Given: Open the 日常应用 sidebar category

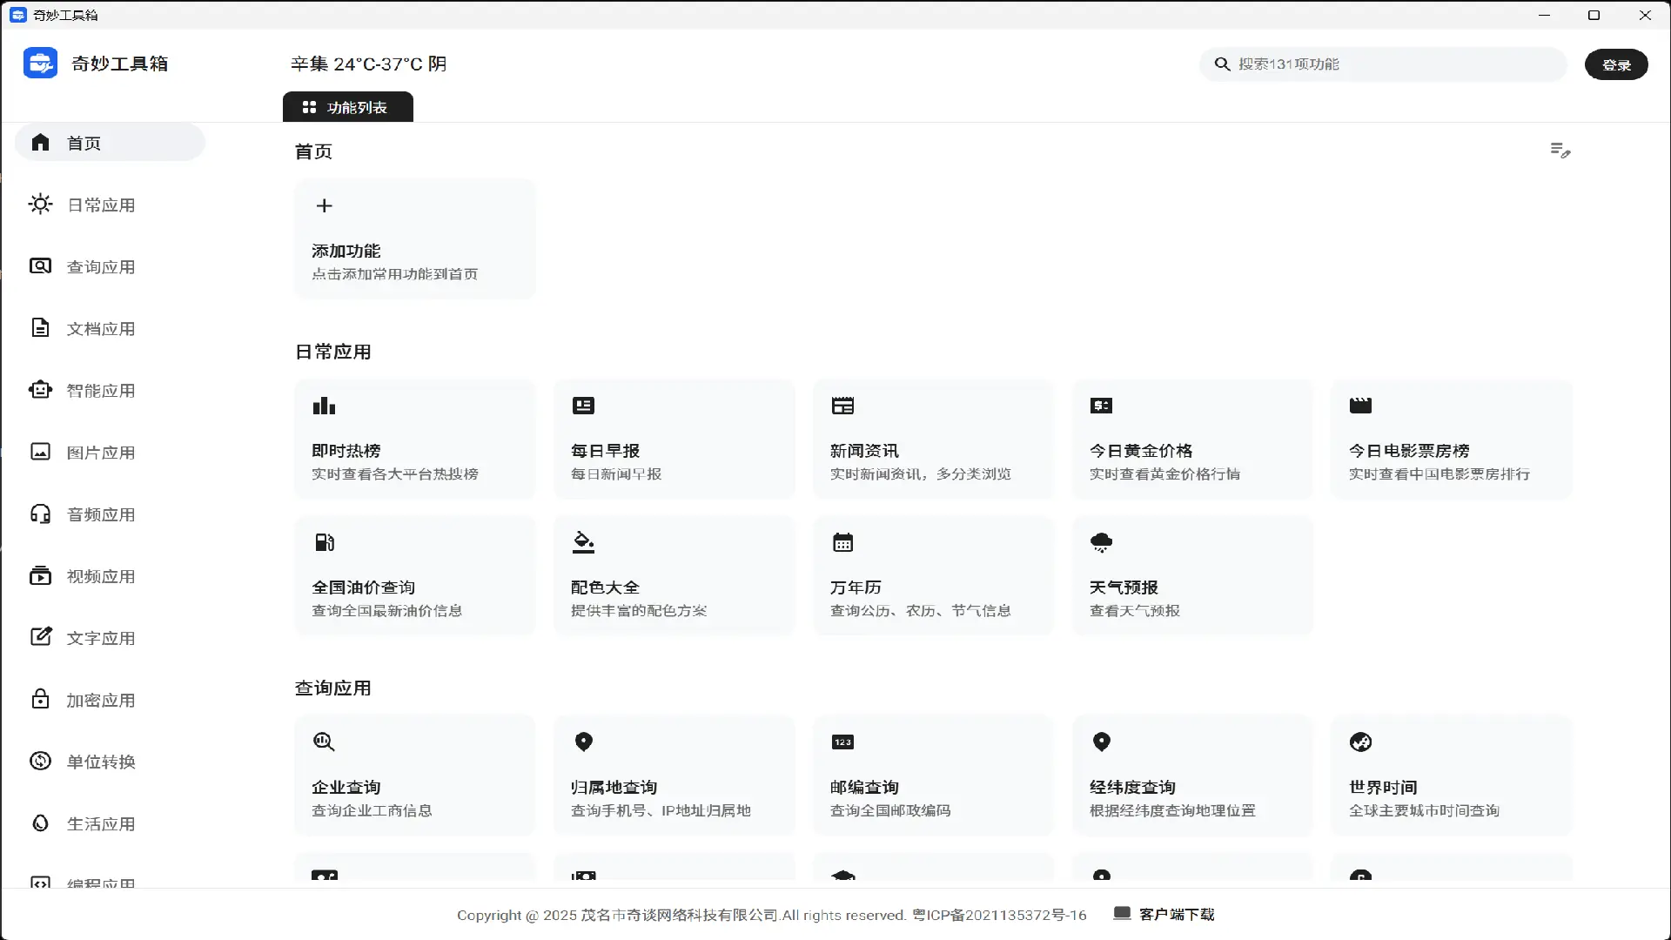Looking at the screenshot, I should [x=100, y=205].
